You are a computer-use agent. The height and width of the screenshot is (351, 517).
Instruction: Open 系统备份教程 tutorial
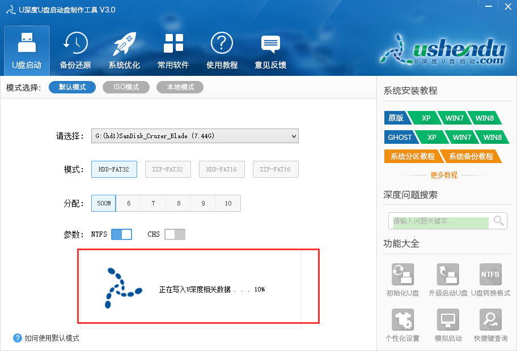[x=471, y=156]
